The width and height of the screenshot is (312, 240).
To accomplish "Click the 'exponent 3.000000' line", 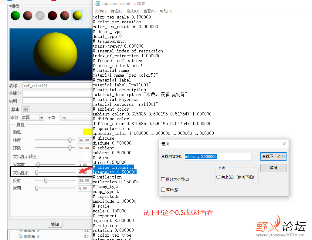I will (x=113, y=221).
